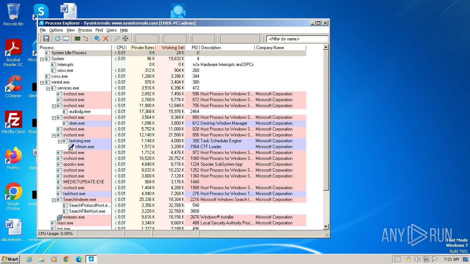Open Chrome from the taskbar
The image size is (470, 264).
[66, 259]
